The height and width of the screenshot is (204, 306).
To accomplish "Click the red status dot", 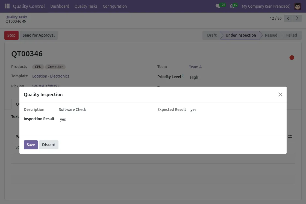I will 292,58.
